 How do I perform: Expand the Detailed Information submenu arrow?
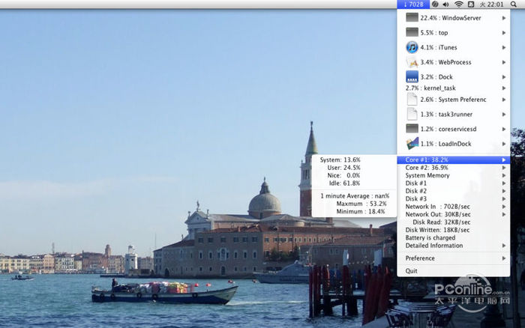[504, 246]
